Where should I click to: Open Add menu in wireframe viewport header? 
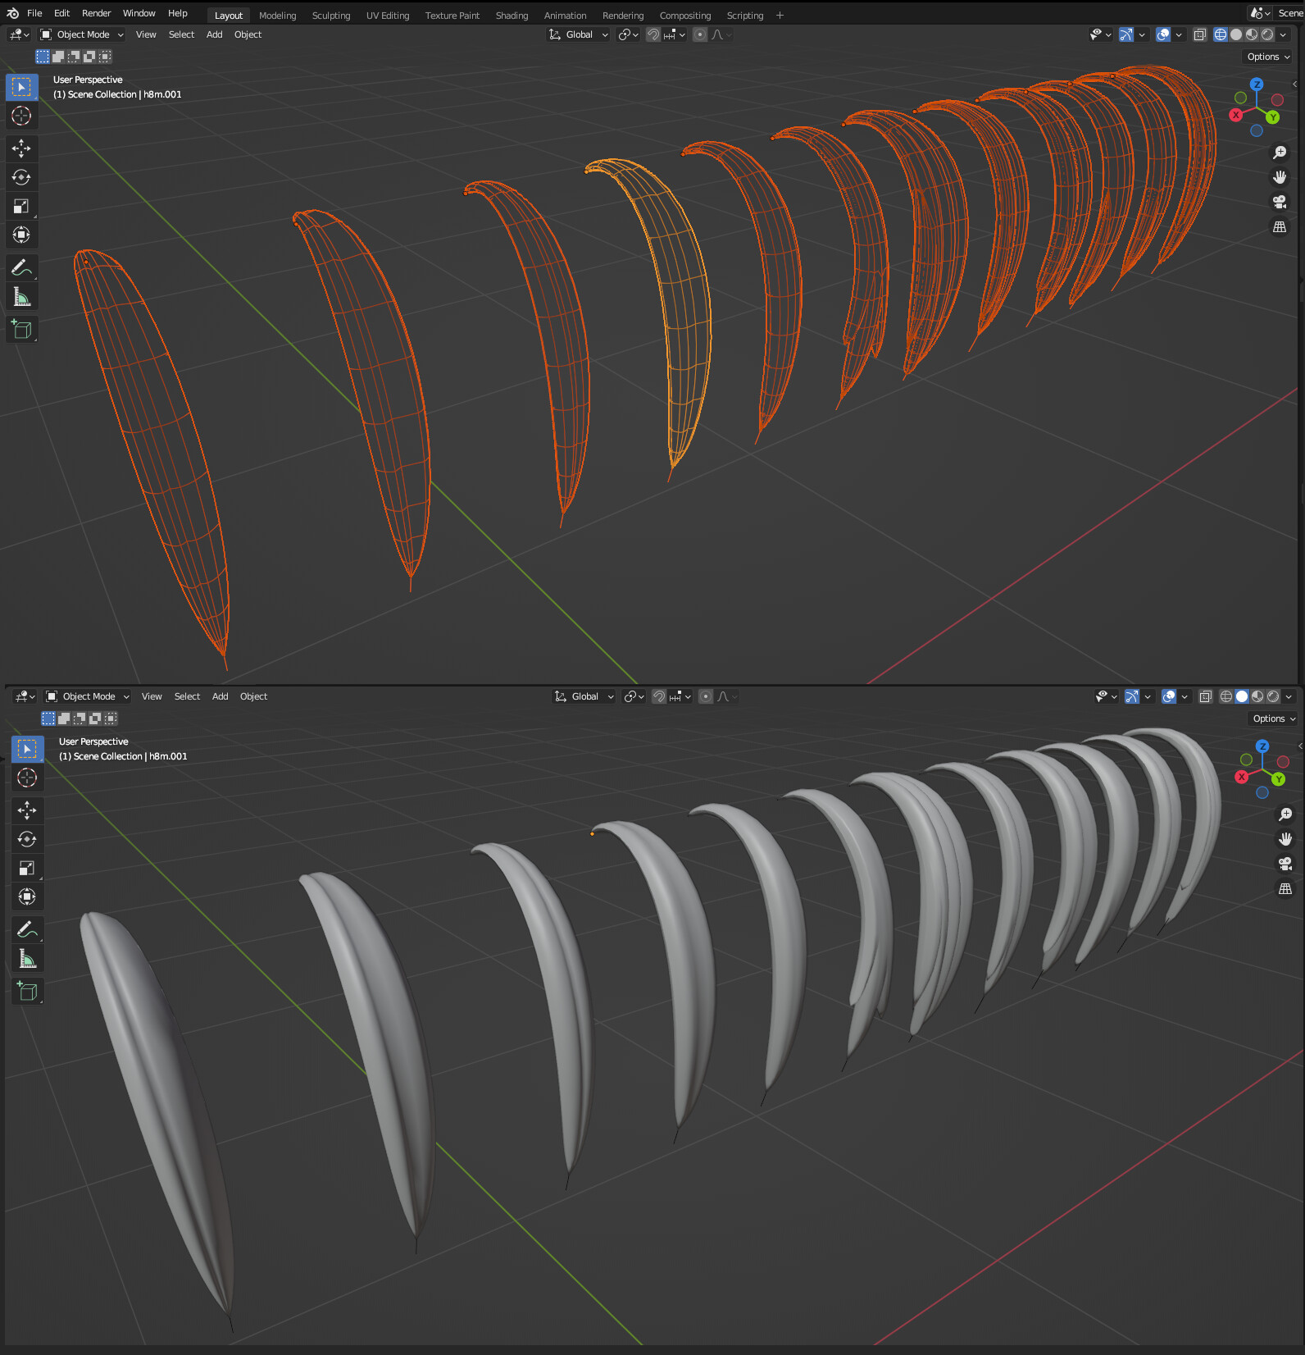(x=214, y=34)
